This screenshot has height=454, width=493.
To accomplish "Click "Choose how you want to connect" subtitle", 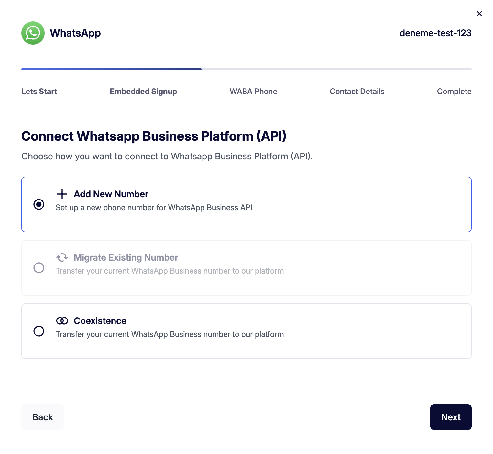I will [167, 157].
